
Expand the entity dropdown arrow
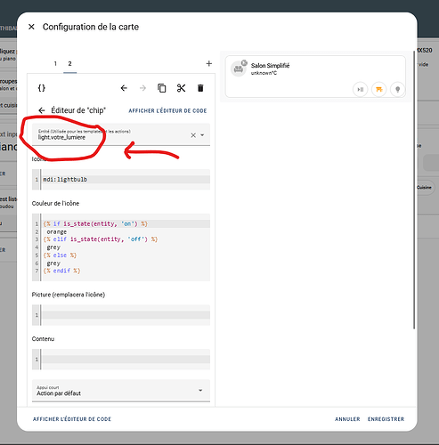[202, 135]
